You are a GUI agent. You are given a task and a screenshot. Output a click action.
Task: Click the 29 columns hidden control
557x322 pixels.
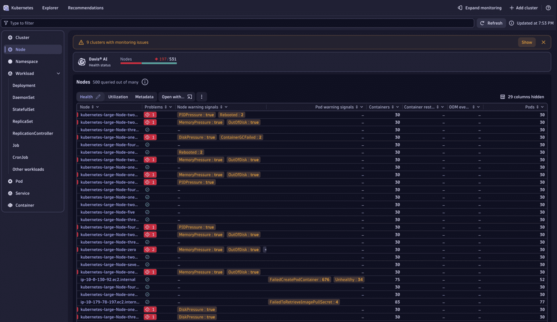522,97
